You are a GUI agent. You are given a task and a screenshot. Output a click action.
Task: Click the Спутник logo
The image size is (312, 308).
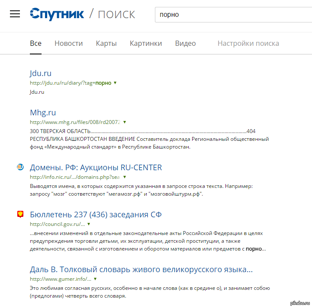point(57,14)
